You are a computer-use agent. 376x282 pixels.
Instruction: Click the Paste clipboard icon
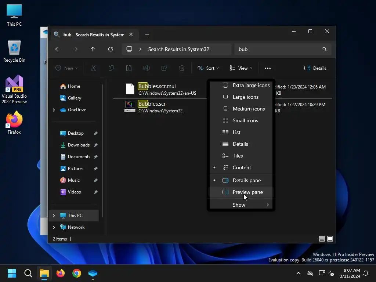coord(129,68)
